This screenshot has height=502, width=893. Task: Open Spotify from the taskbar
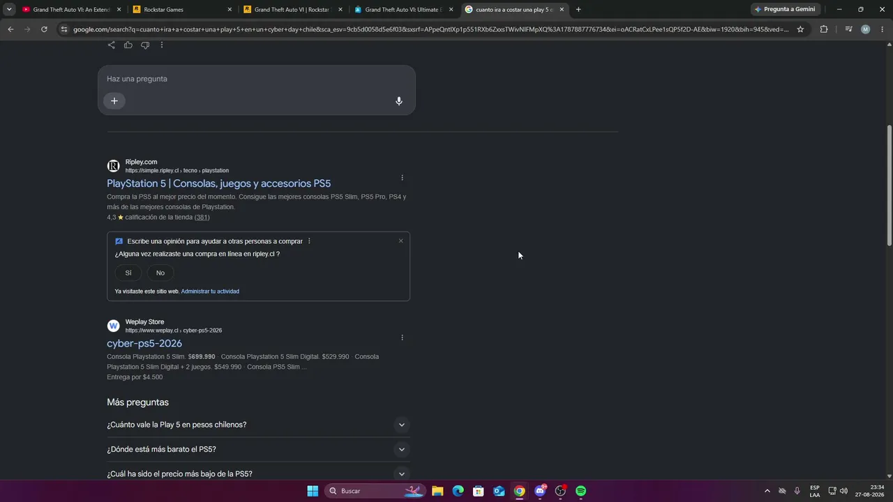[581, 491]
